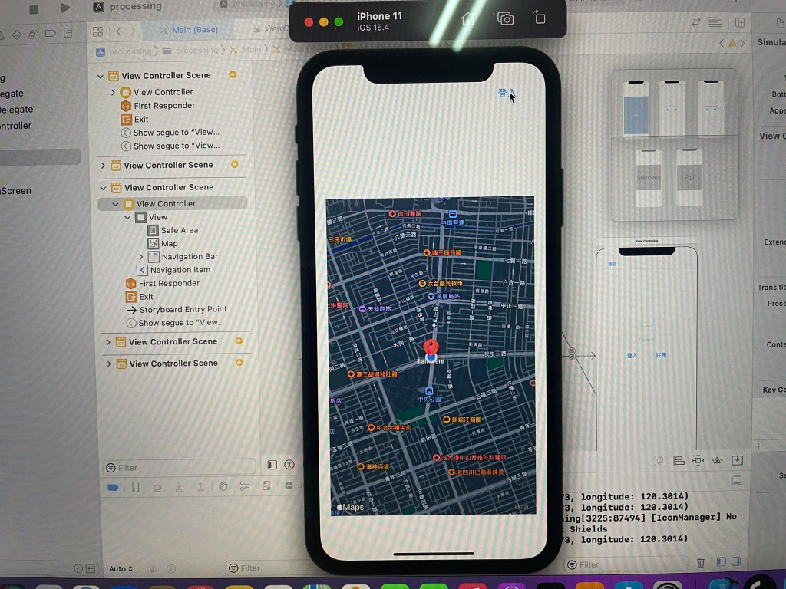Viewport: 786px width, 589px height.
Task: Open the test navigator diamond icon
Action: click(17, 34)
